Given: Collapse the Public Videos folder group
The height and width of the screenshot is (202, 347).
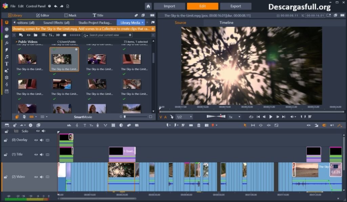Looking at the screenshot, I should point(16,42).
